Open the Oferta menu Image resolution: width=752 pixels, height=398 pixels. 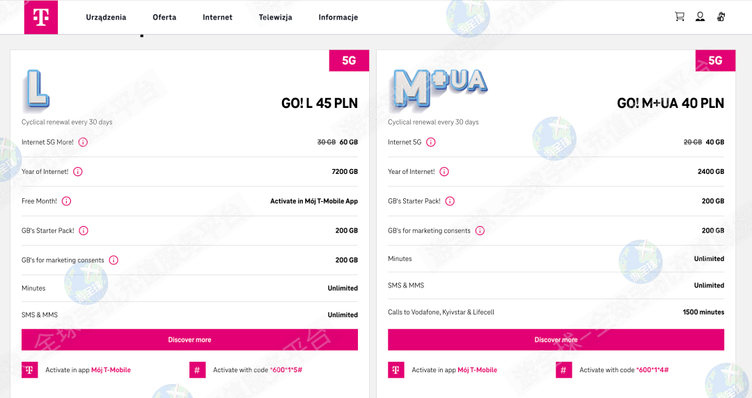pos(164,17)
